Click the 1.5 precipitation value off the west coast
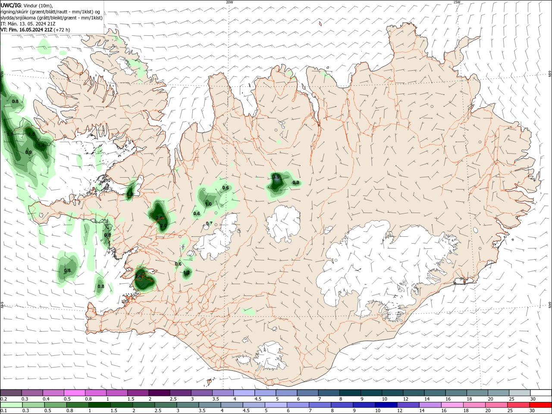This screenshot has width=552, height=414. point(31,135)
